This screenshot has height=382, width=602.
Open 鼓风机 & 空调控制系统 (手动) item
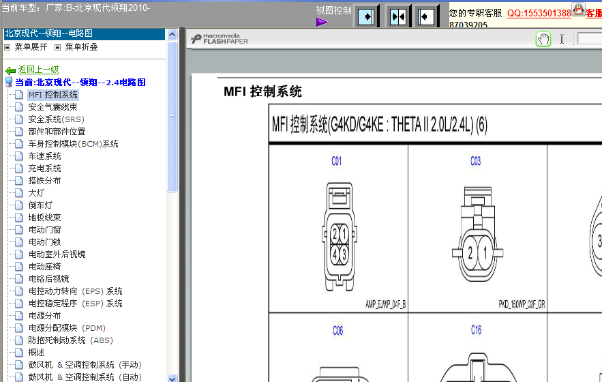(85, 365)
